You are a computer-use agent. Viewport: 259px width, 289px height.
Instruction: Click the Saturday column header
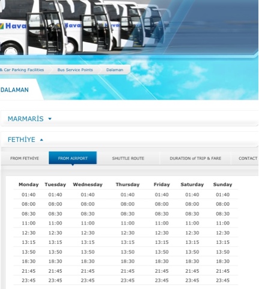click(192, 185)
